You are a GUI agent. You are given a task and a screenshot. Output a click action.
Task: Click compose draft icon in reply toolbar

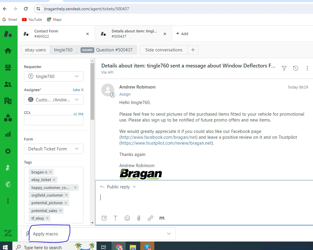[104, 218]
